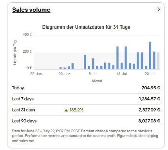Open the 1,284.57 € amount link
Image resolution: width=168 pixels, height=150 pixels.
(150, 99)
